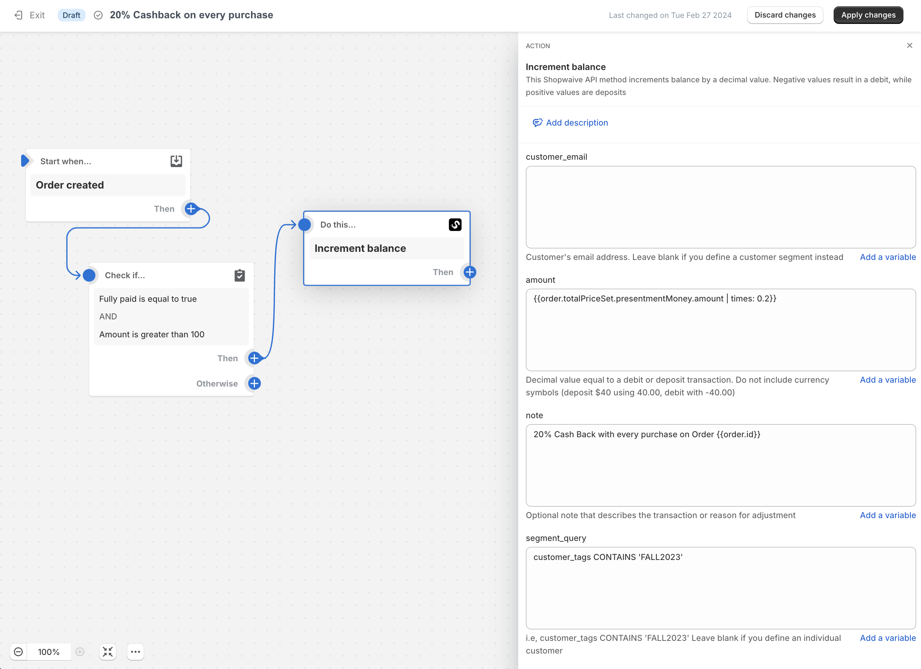Viewport: 921px width, 669px height.
Task: Click the clipboard condition icon on the Check if card
Action: [x=240, y=275]
